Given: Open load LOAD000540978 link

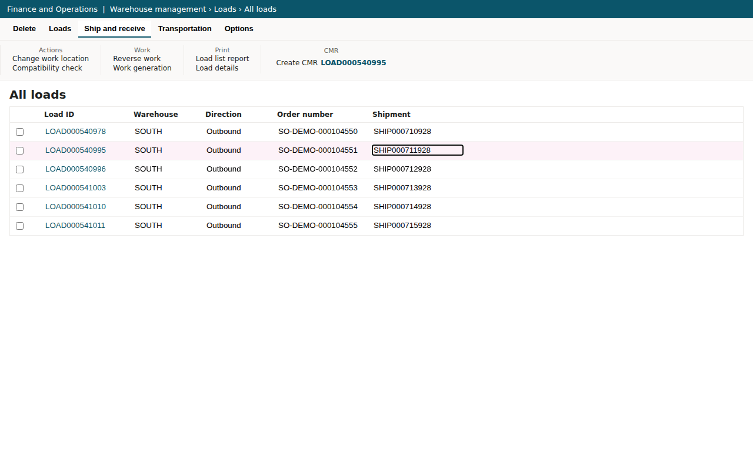Looking at the screenshot, I should pos(75,132).
